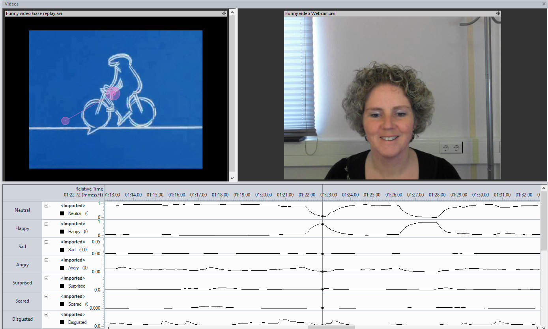Close the Videos panel
Viewport: 548px width, 329px height.
(x=544, y=4)
